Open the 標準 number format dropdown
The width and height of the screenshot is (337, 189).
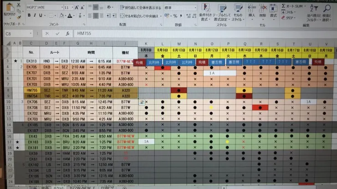(x=195, y=8)
